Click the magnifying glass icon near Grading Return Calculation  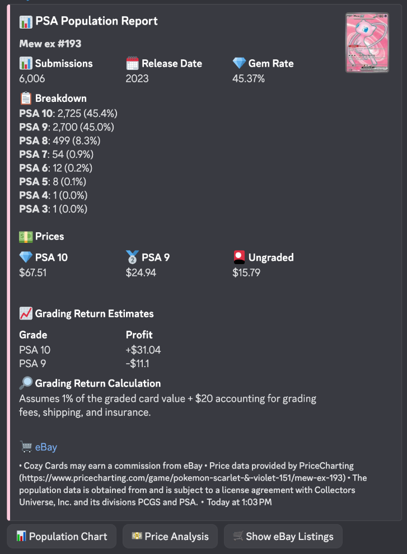pos(26,383)
